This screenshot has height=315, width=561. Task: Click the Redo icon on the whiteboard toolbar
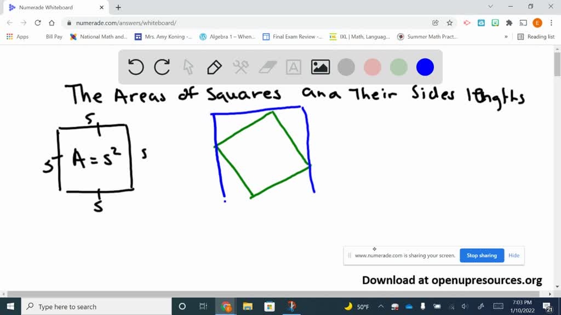coord(162,67)
